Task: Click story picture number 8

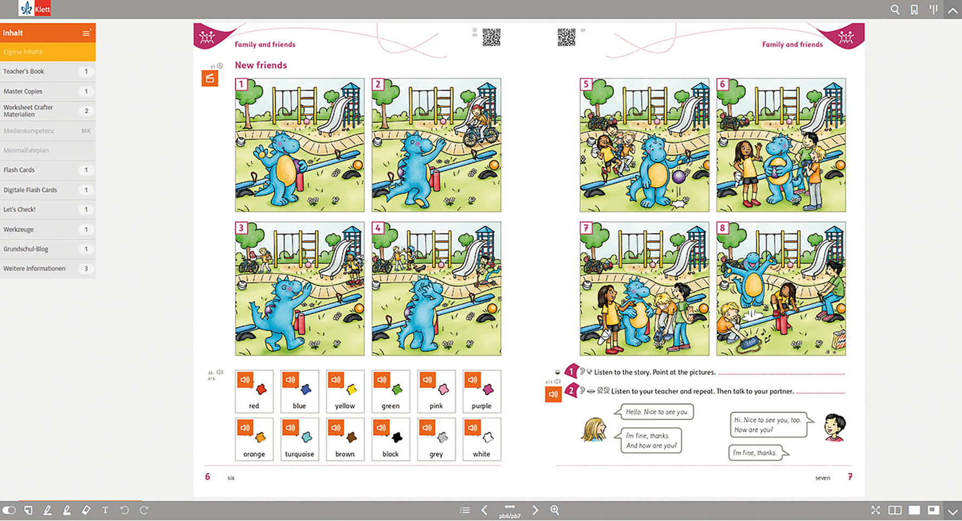Action: pyautogui.click(x=781, y=289)
